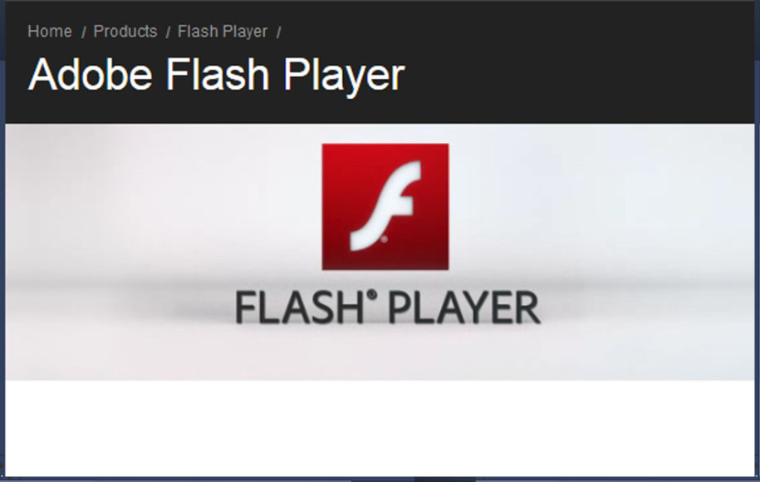Click the dark header bar beside the title
Screen dimensions: 760x482
pos(580,75)
